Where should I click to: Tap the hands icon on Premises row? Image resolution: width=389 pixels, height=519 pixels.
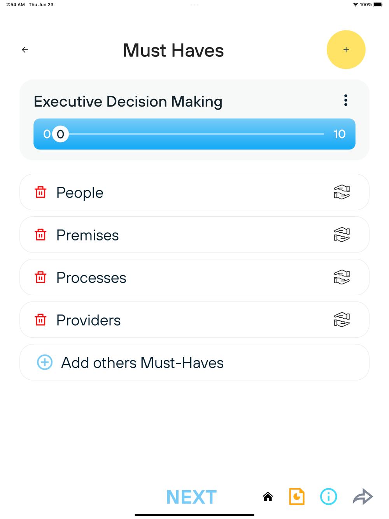pyautogui.click(x=342, y=235)
